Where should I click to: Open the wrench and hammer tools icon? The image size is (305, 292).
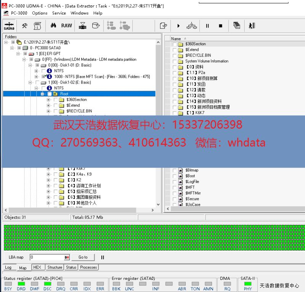click(x=24, y=26)
